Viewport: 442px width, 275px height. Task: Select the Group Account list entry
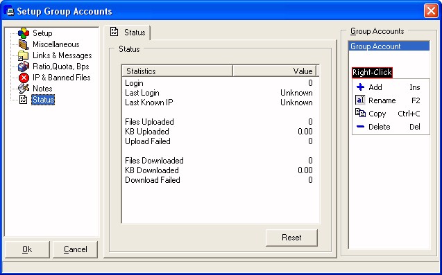389,46
